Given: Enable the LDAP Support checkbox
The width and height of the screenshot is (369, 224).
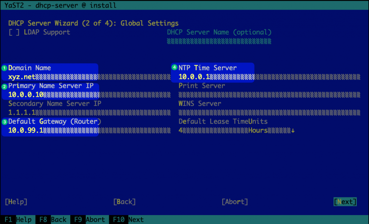Looking at the screenshot, I should click(x=14, y=32).
